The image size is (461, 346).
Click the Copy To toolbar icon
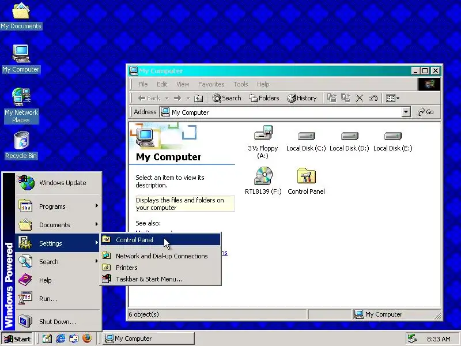click(345, 98)
